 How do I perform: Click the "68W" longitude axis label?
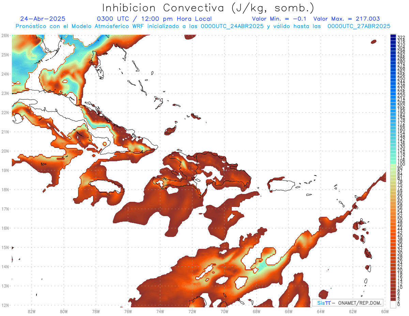click(x=257, y=311)
